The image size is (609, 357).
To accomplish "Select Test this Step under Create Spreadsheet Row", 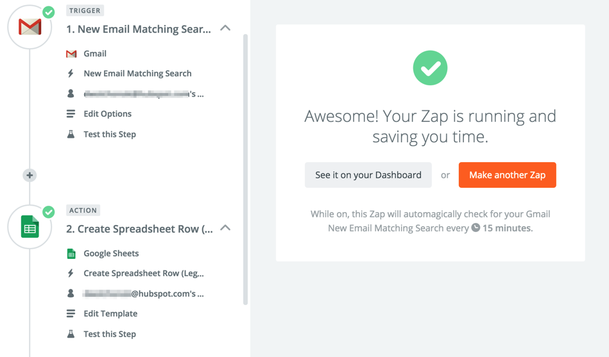I will coord(109,334).
